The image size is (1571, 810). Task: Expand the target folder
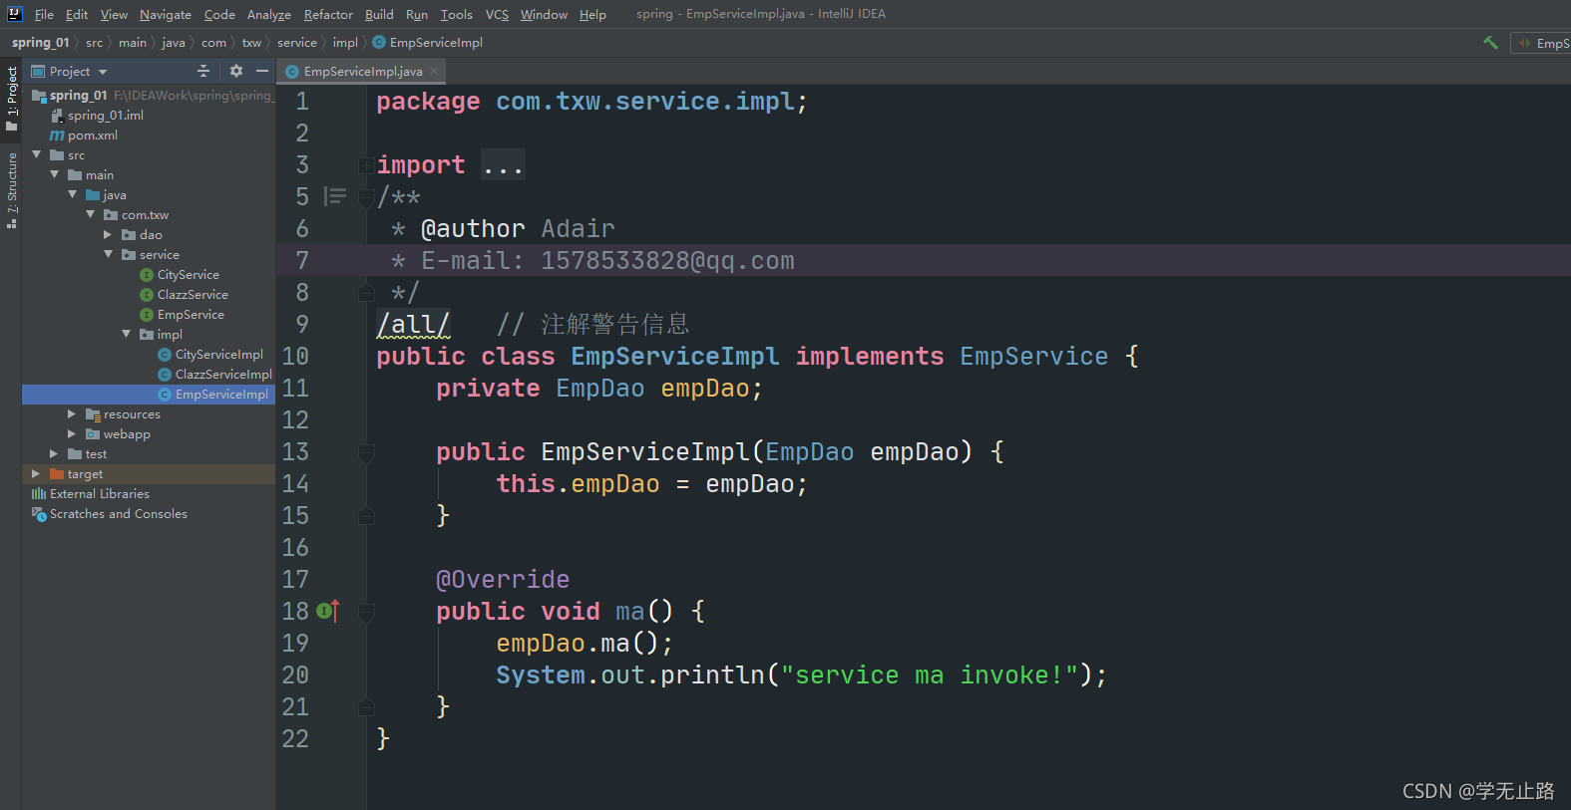(x=36, y=473)
